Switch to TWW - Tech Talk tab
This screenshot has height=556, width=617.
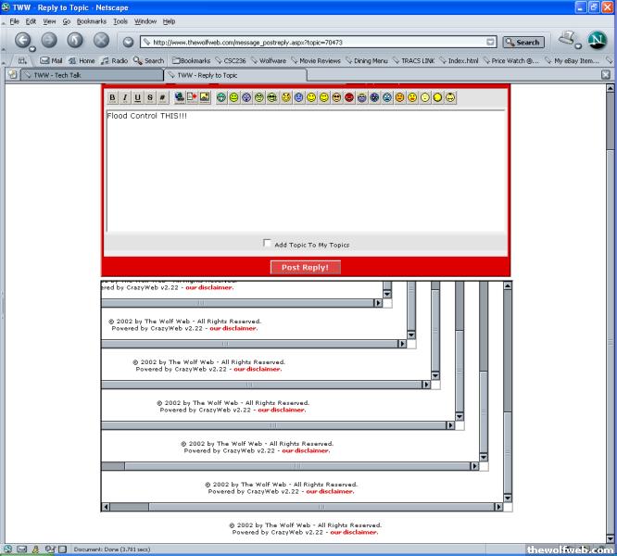tap(88, 75)
